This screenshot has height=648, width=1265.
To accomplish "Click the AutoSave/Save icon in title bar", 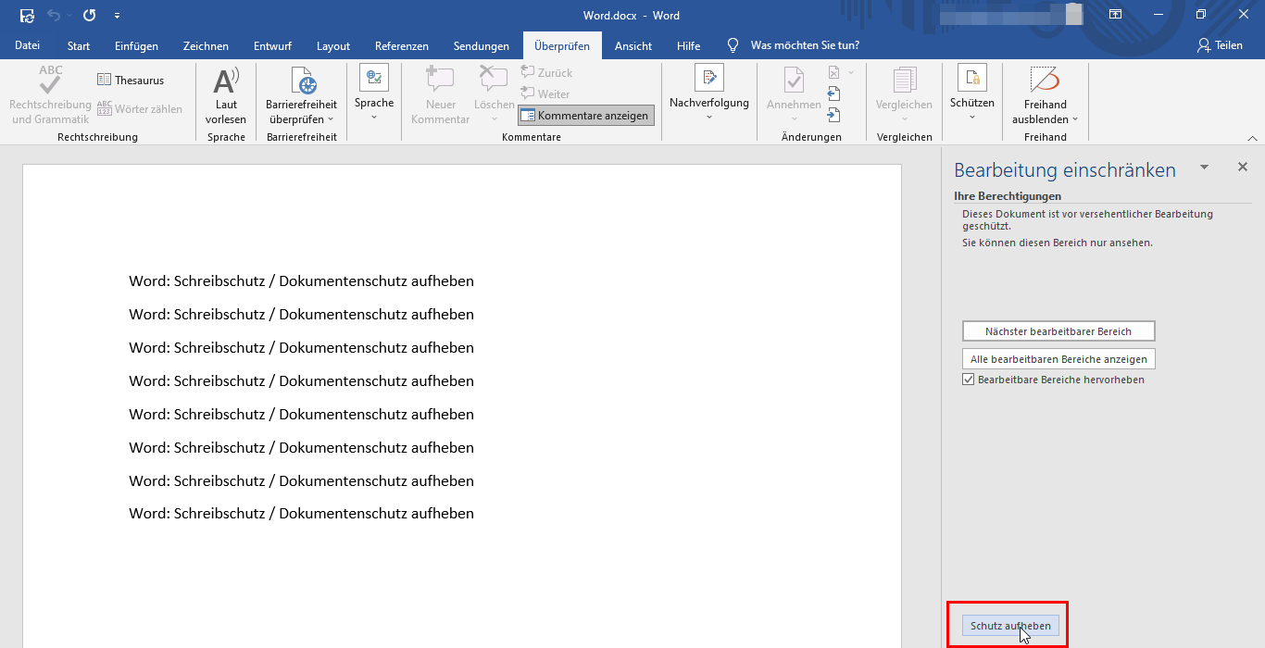I will point(28,16).
